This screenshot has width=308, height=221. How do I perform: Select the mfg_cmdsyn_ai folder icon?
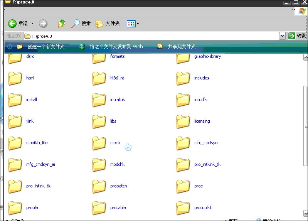15,165
